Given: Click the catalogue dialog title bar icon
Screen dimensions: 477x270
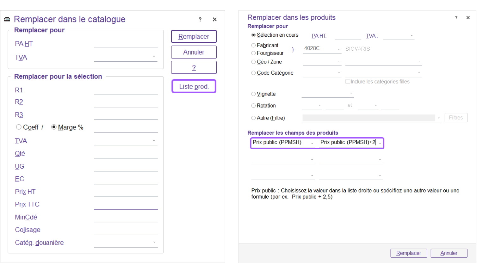Looking at the screenshot, I should pos(7,20).
